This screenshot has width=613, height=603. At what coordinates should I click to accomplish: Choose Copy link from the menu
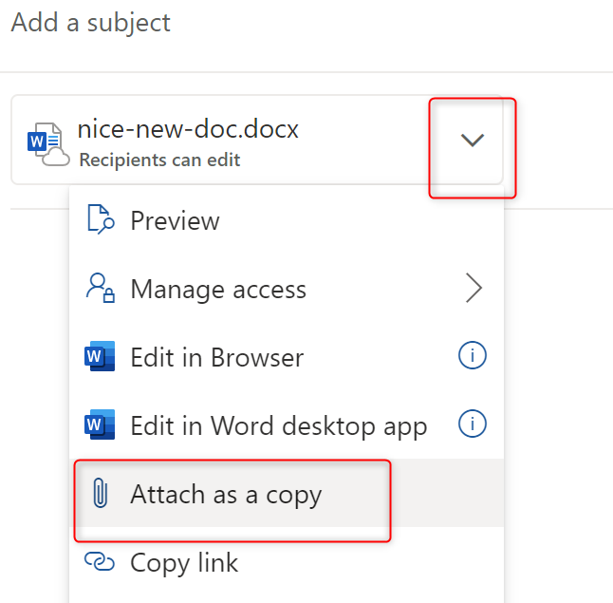(x=184, y=562)
